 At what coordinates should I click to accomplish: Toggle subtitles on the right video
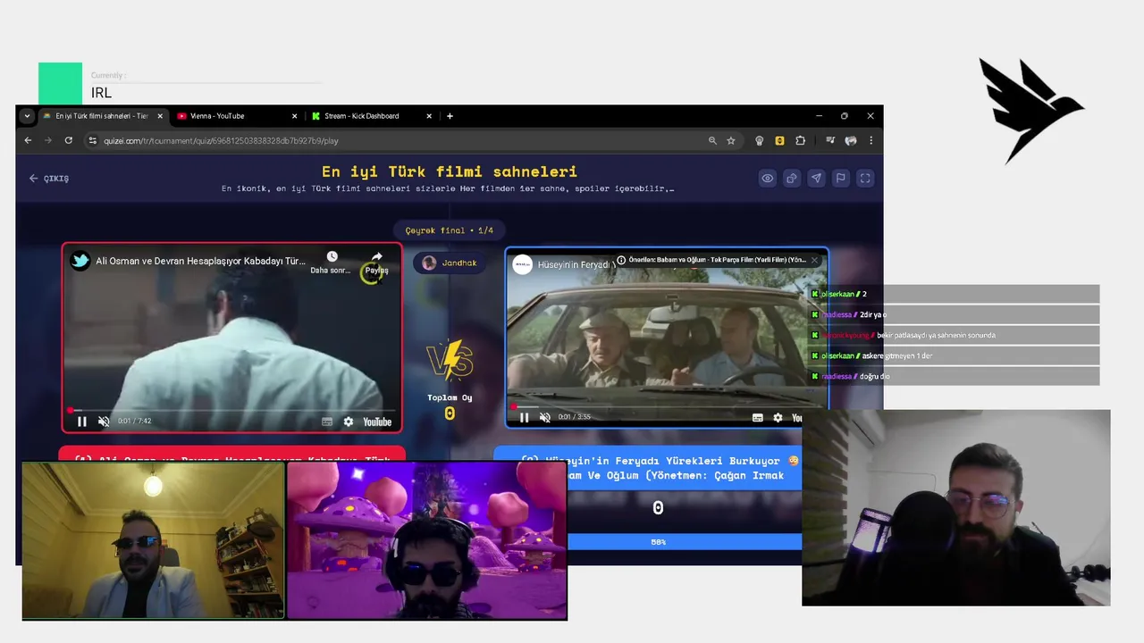(x=758, y=417)
